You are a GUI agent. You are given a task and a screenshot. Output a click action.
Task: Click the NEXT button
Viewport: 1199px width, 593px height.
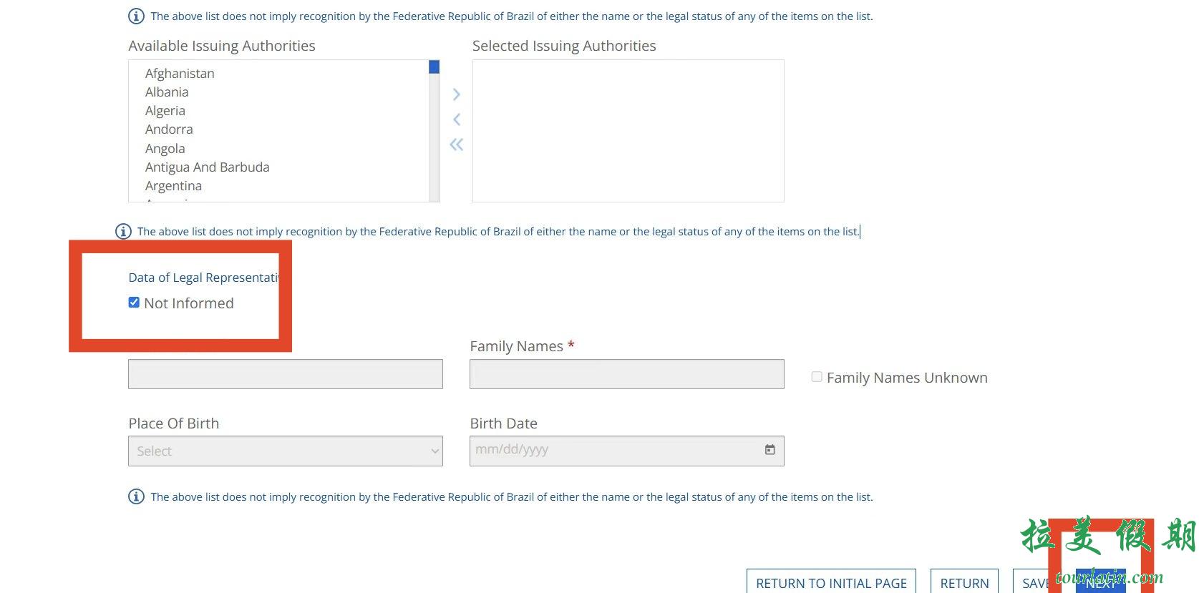click(1101, 582)
